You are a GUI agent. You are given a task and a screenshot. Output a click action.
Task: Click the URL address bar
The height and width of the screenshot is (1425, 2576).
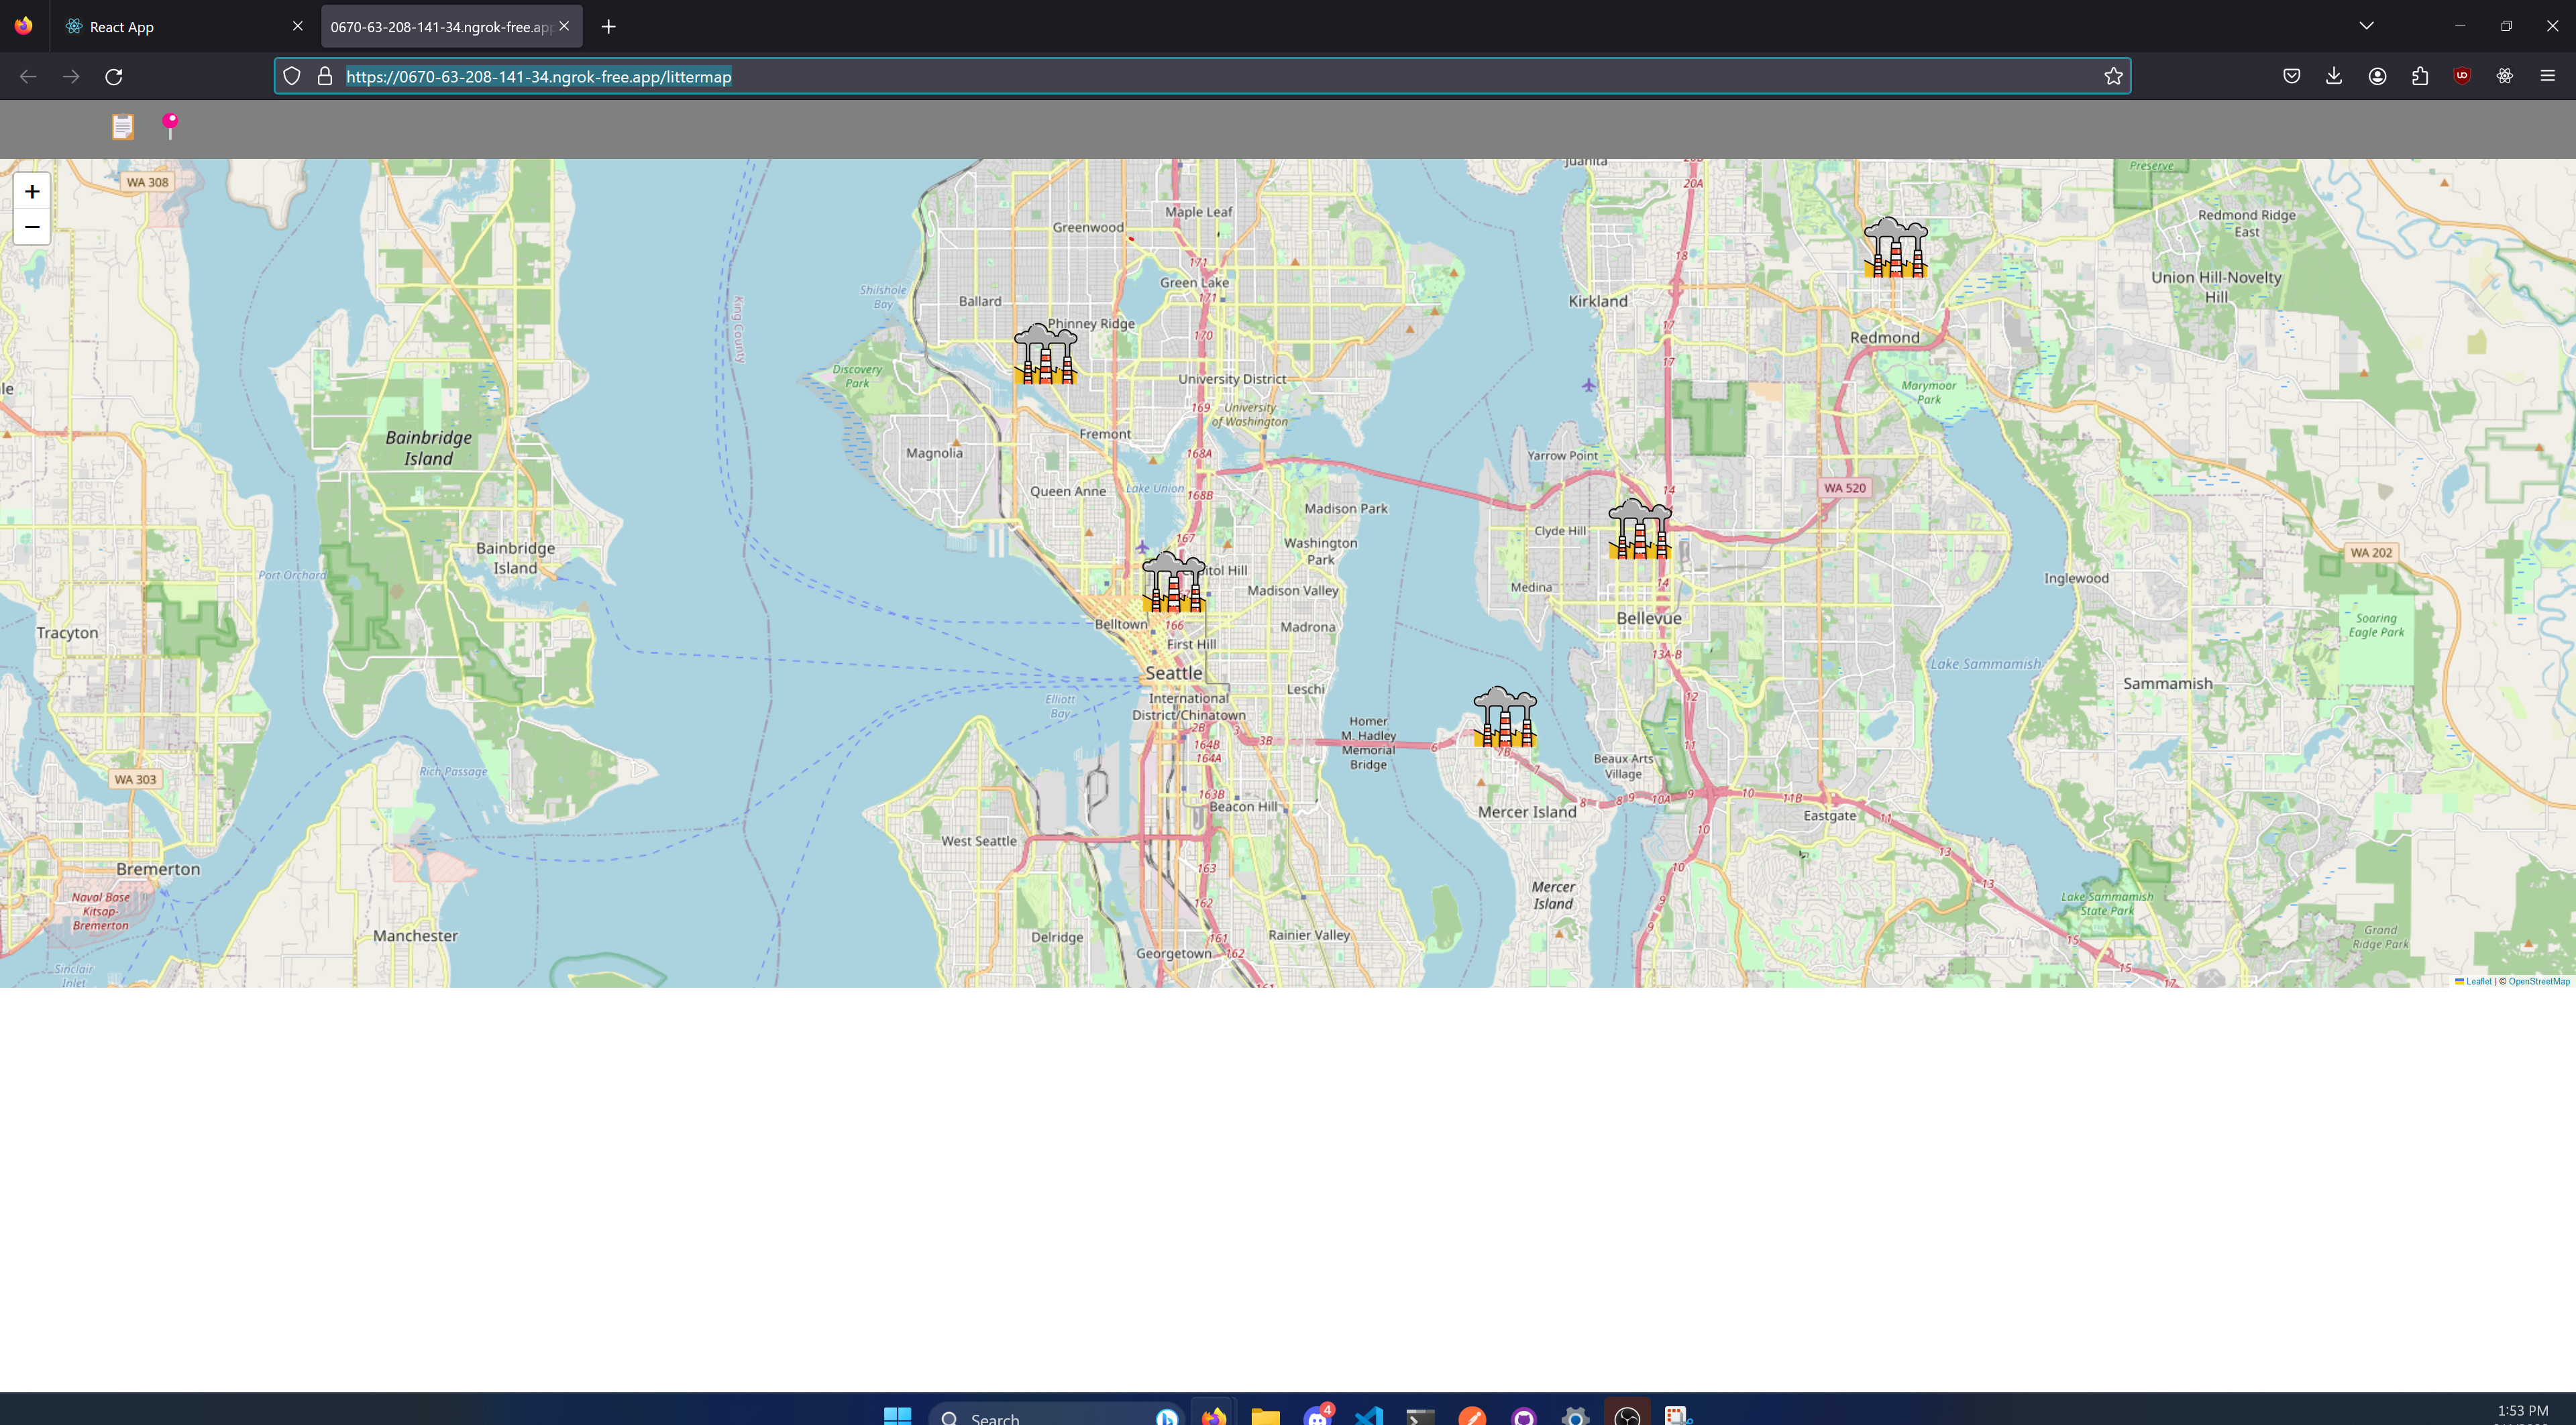click(x=1200, y=77)
